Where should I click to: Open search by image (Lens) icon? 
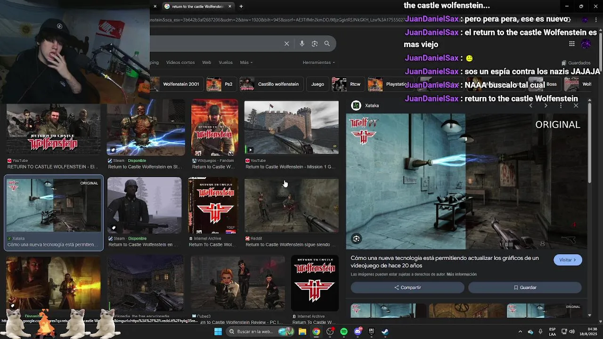pos(315,43)
